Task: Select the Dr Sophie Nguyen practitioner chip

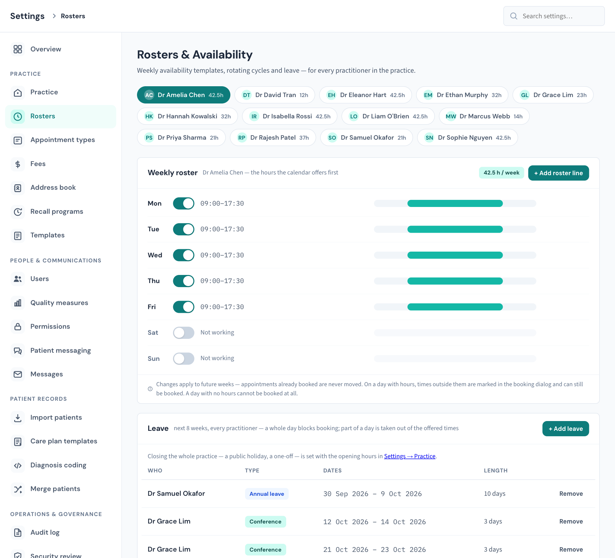Action: [x=468, y=138]
